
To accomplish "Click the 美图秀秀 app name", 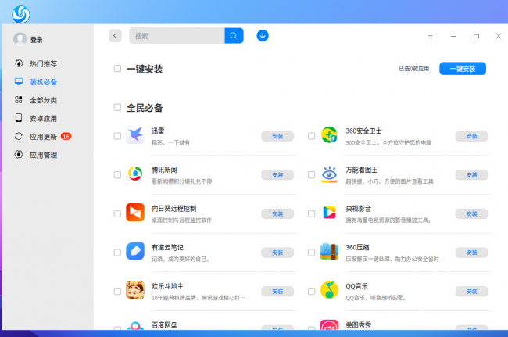I will point(358,324).
